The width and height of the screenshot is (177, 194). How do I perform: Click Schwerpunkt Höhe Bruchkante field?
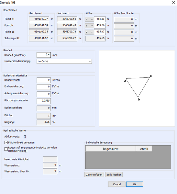pos(124,39)
